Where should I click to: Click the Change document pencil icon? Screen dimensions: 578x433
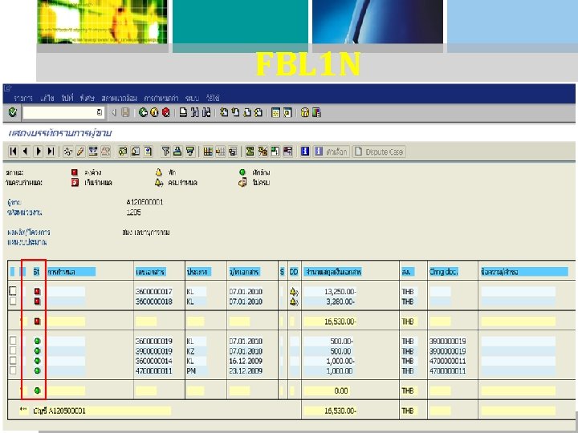click(79, 151)
